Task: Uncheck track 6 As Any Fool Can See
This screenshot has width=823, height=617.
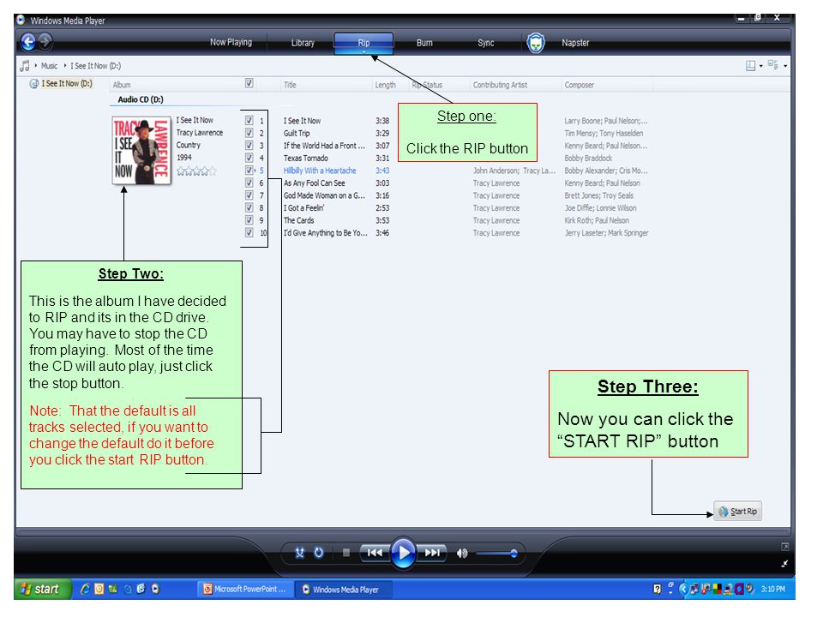Action: pos(249,183)
